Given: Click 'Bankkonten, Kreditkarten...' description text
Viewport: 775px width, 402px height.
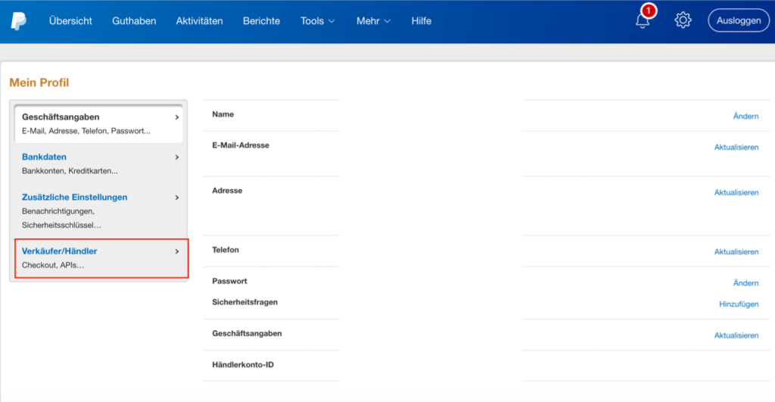Looking at the screenshot, I should [x=70, y=171].
